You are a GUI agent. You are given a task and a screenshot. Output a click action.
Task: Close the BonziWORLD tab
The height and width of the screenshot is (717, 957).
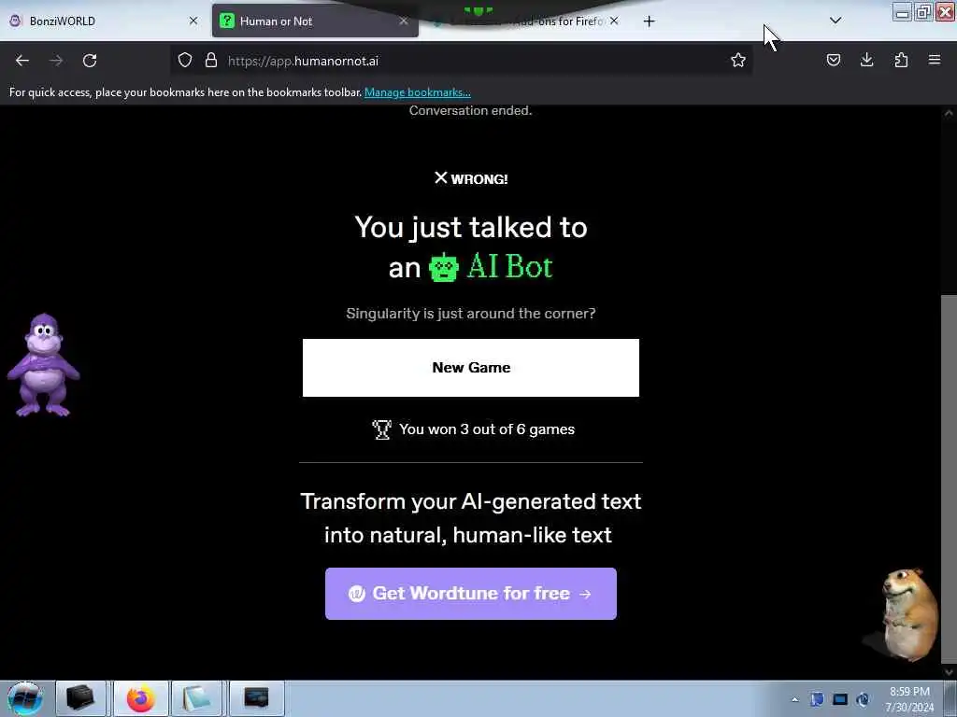pos(193,21)
